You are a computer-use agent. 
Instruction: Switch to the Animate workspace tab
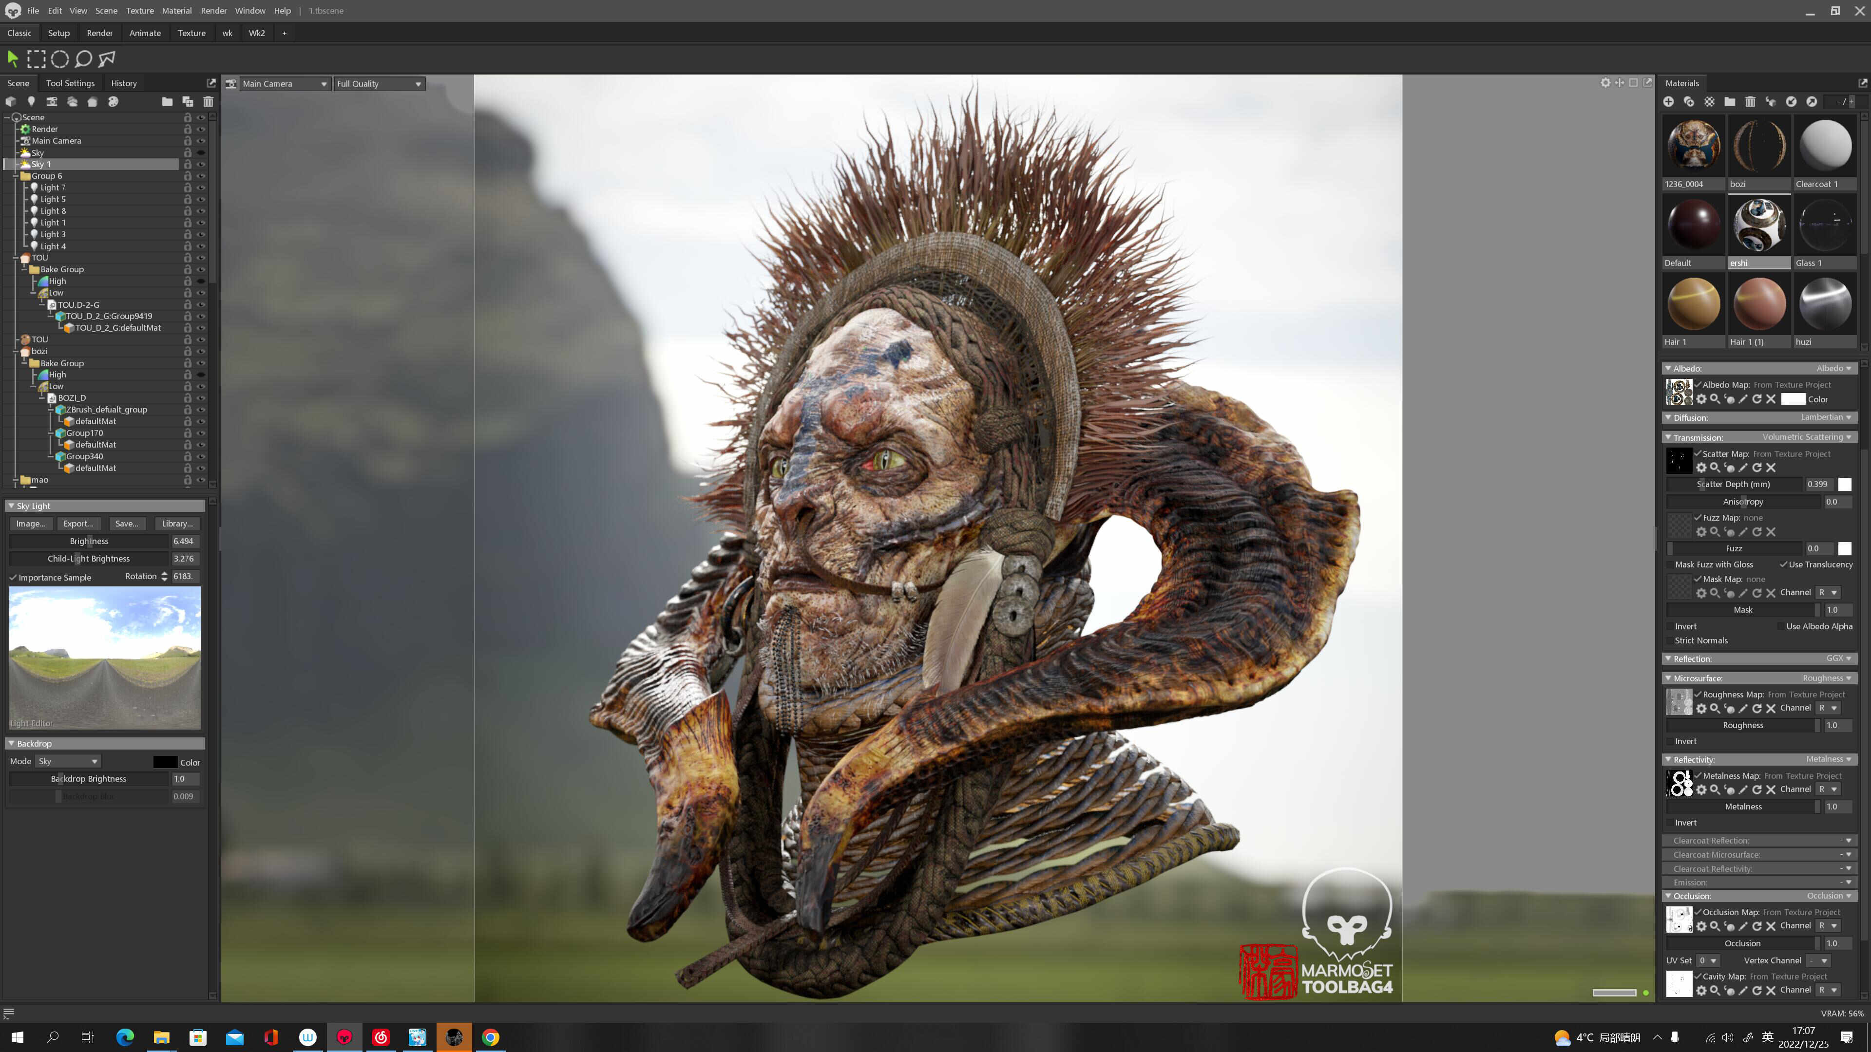pyautogui.click(x=145, y=34)
